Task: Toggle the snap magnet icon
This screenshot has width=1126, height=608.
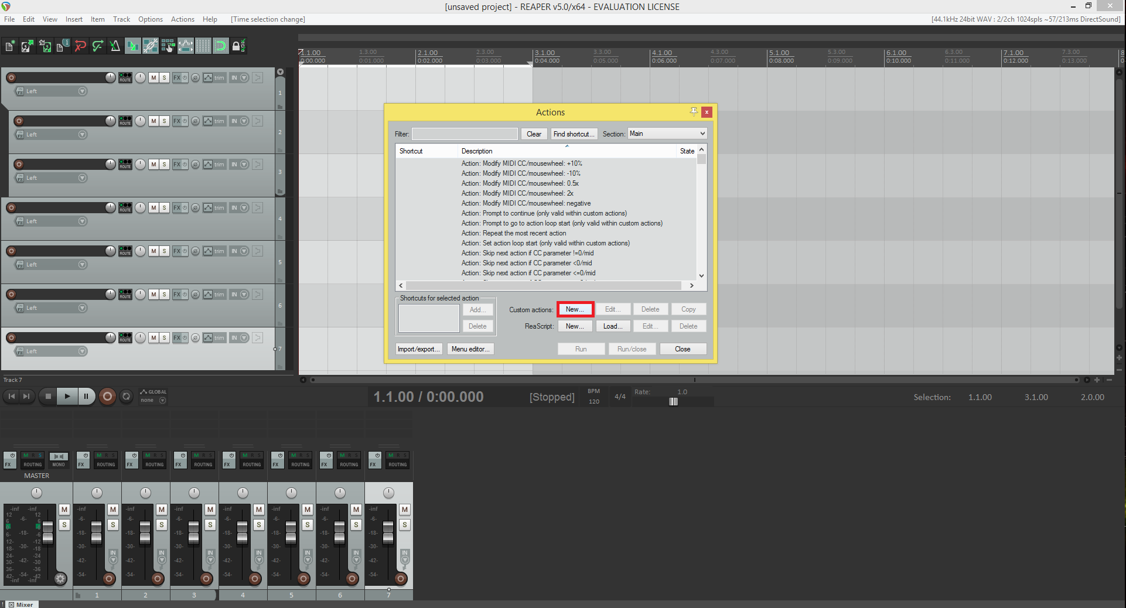Action: [x=220, y=46]
